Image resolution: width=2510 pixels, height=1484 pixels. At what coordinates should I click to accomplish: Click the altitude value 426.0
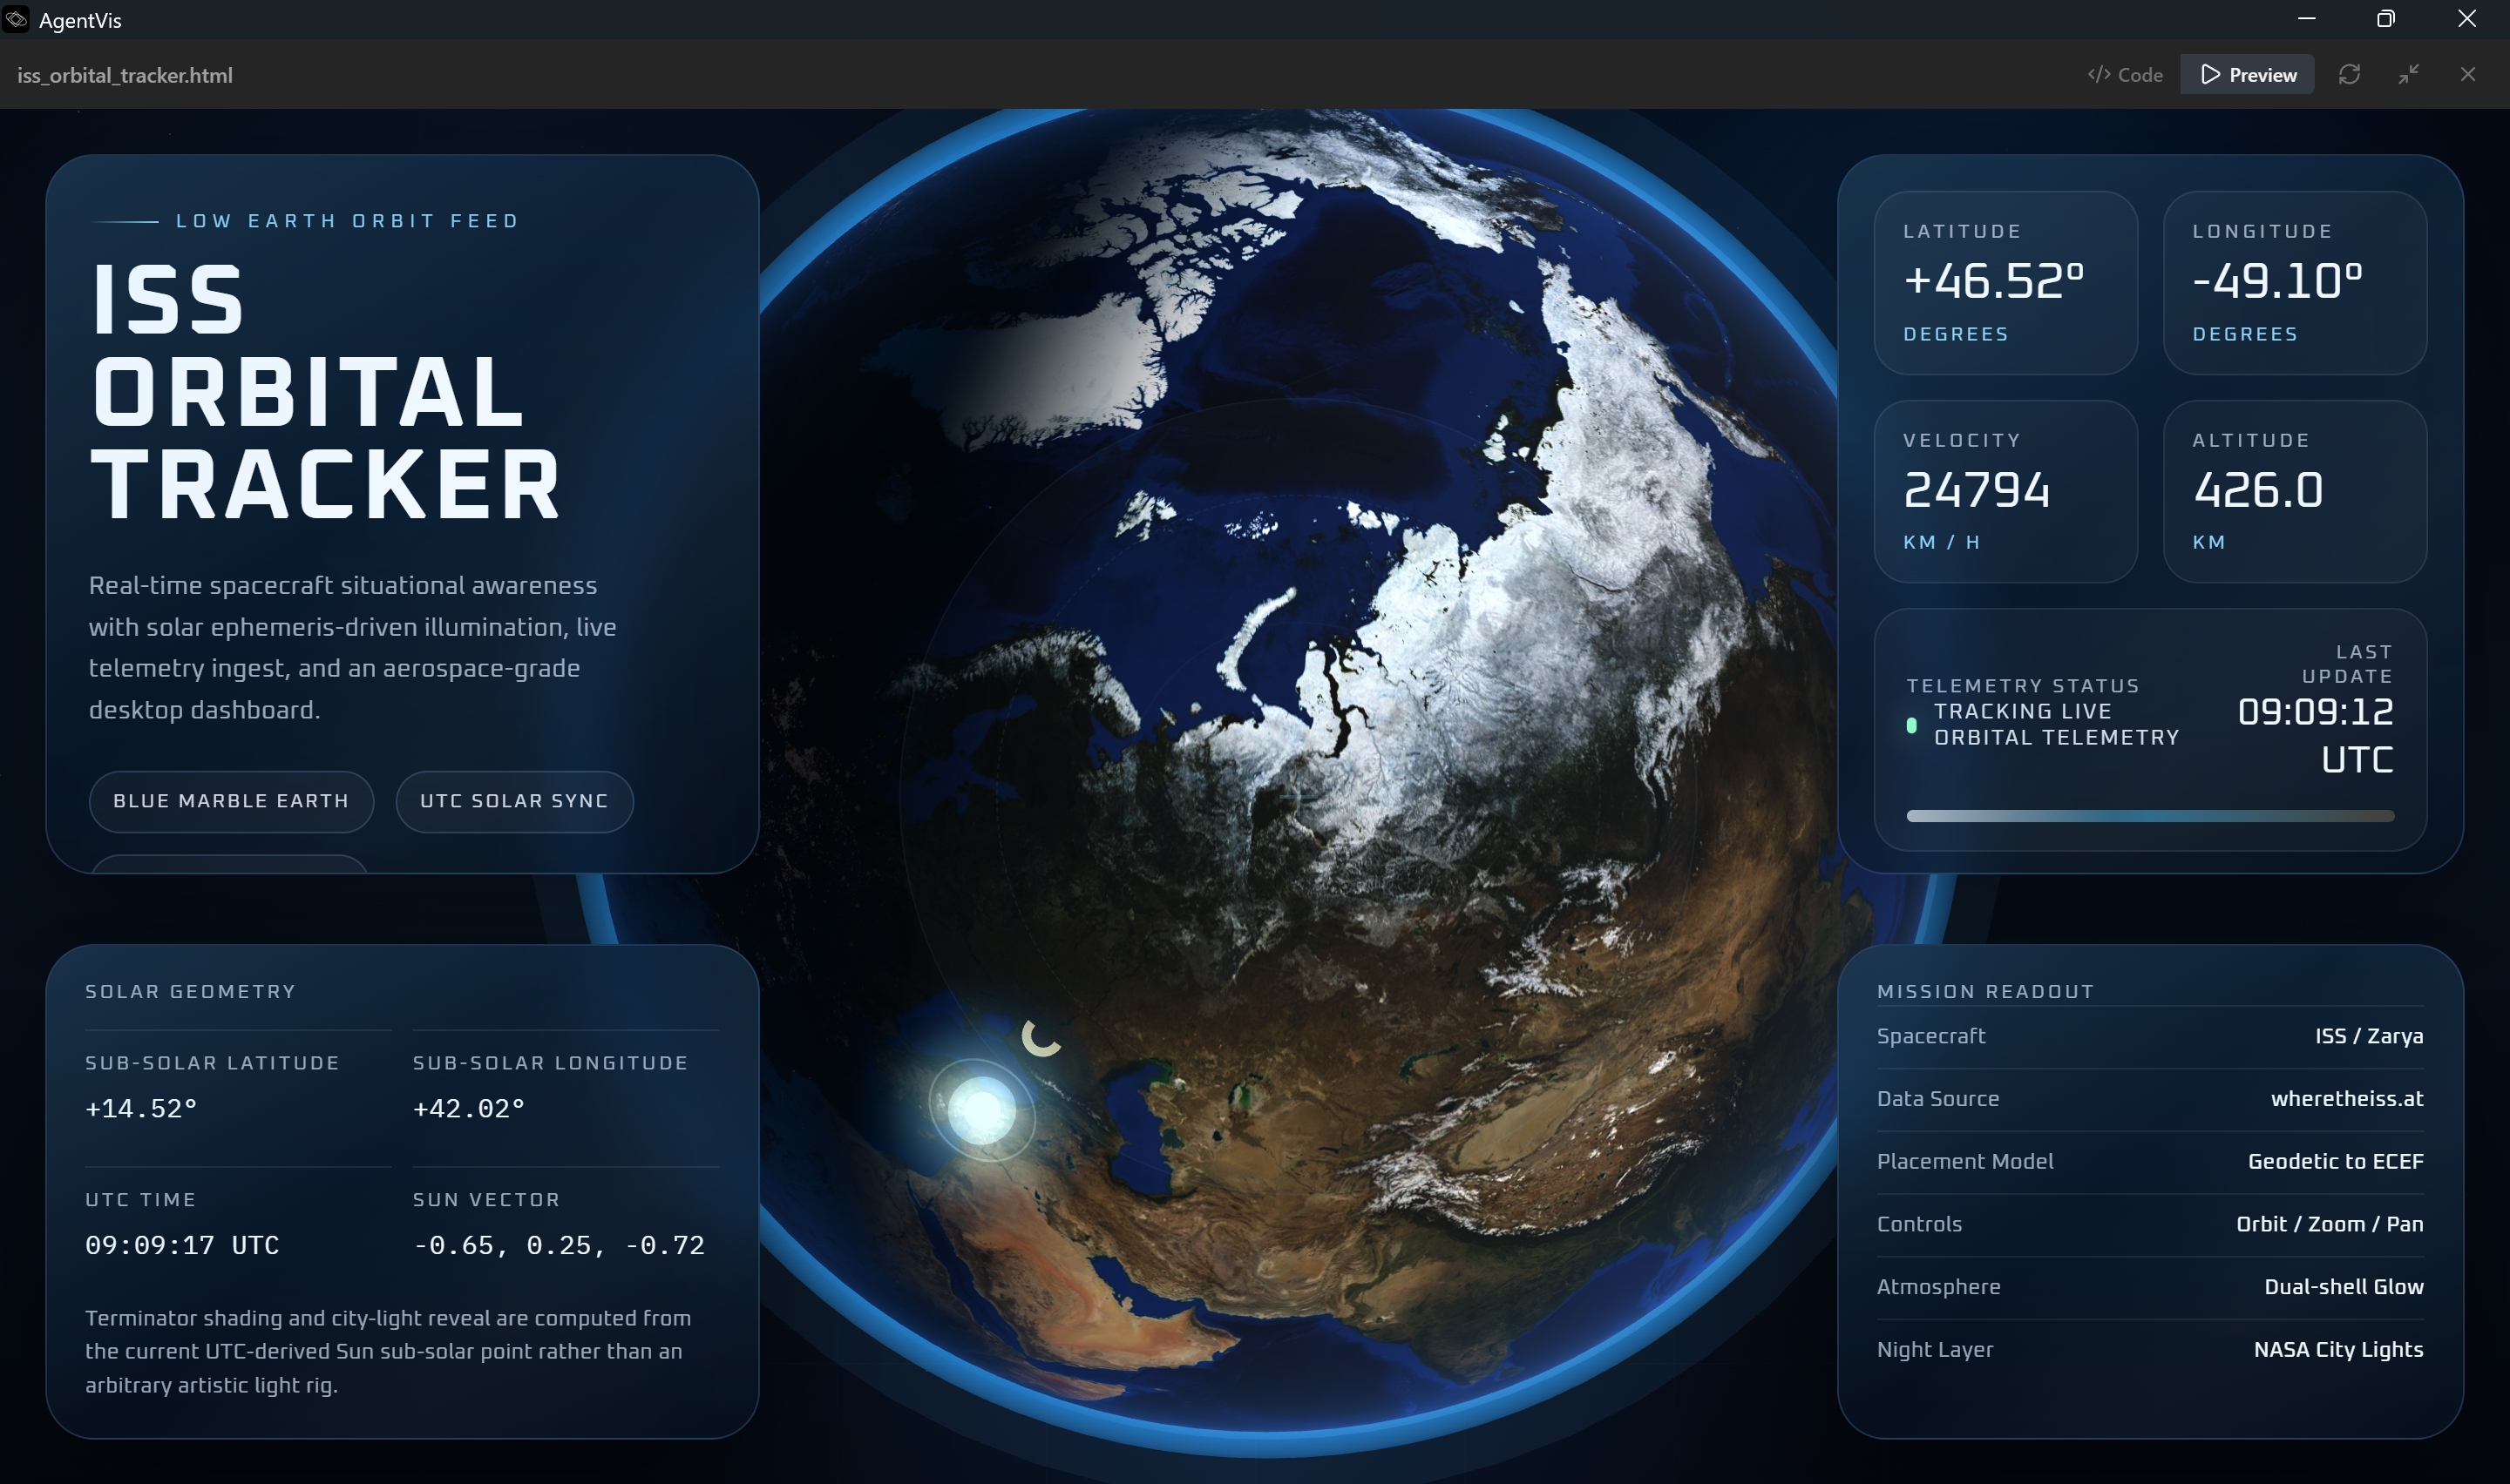point(2258,490)
